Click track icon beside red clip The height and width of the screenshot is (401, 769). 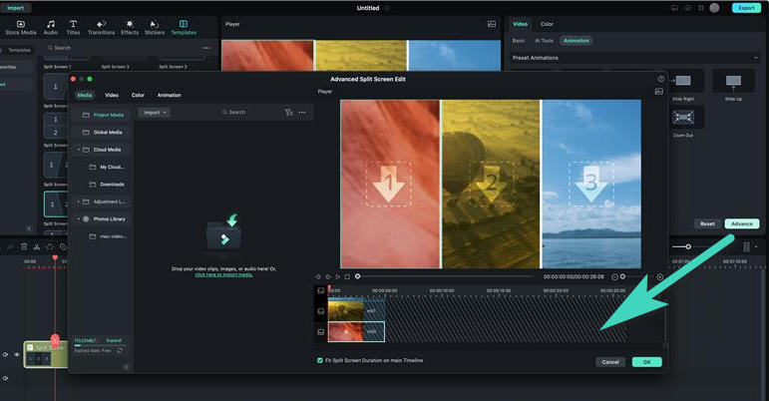tap(321, 332)
